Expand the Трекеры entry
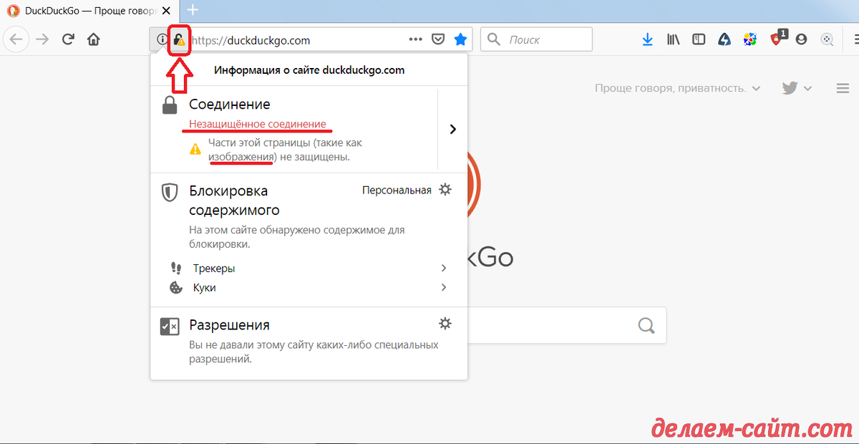The height and width of the screenshot is (444, 859). pyautogui.click(x=444, y=268)
